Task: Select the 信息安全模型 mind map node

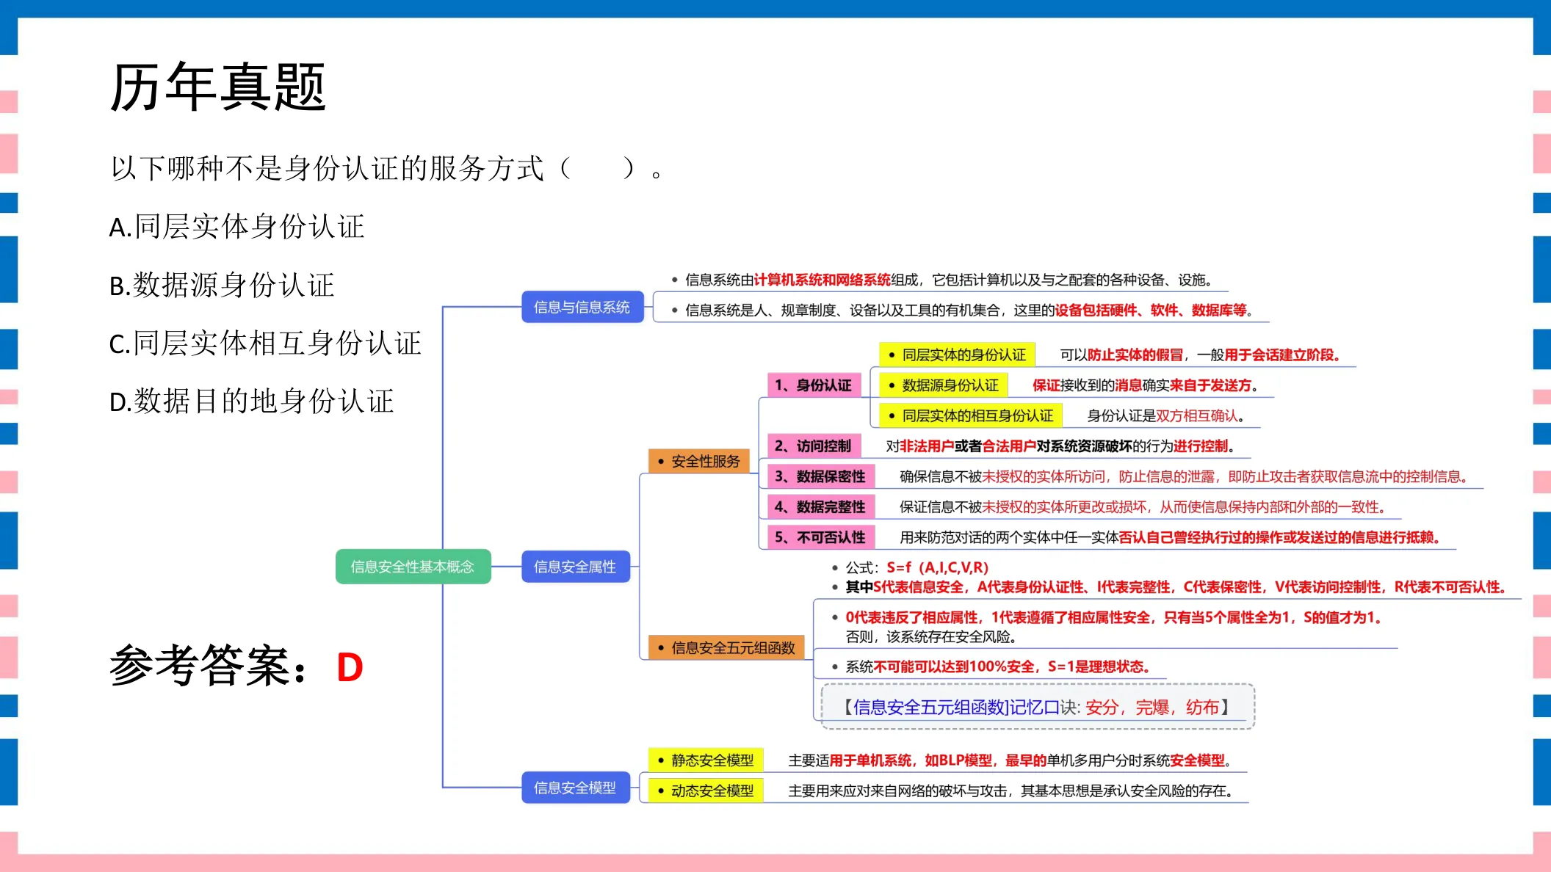Action: coord(576,788)
